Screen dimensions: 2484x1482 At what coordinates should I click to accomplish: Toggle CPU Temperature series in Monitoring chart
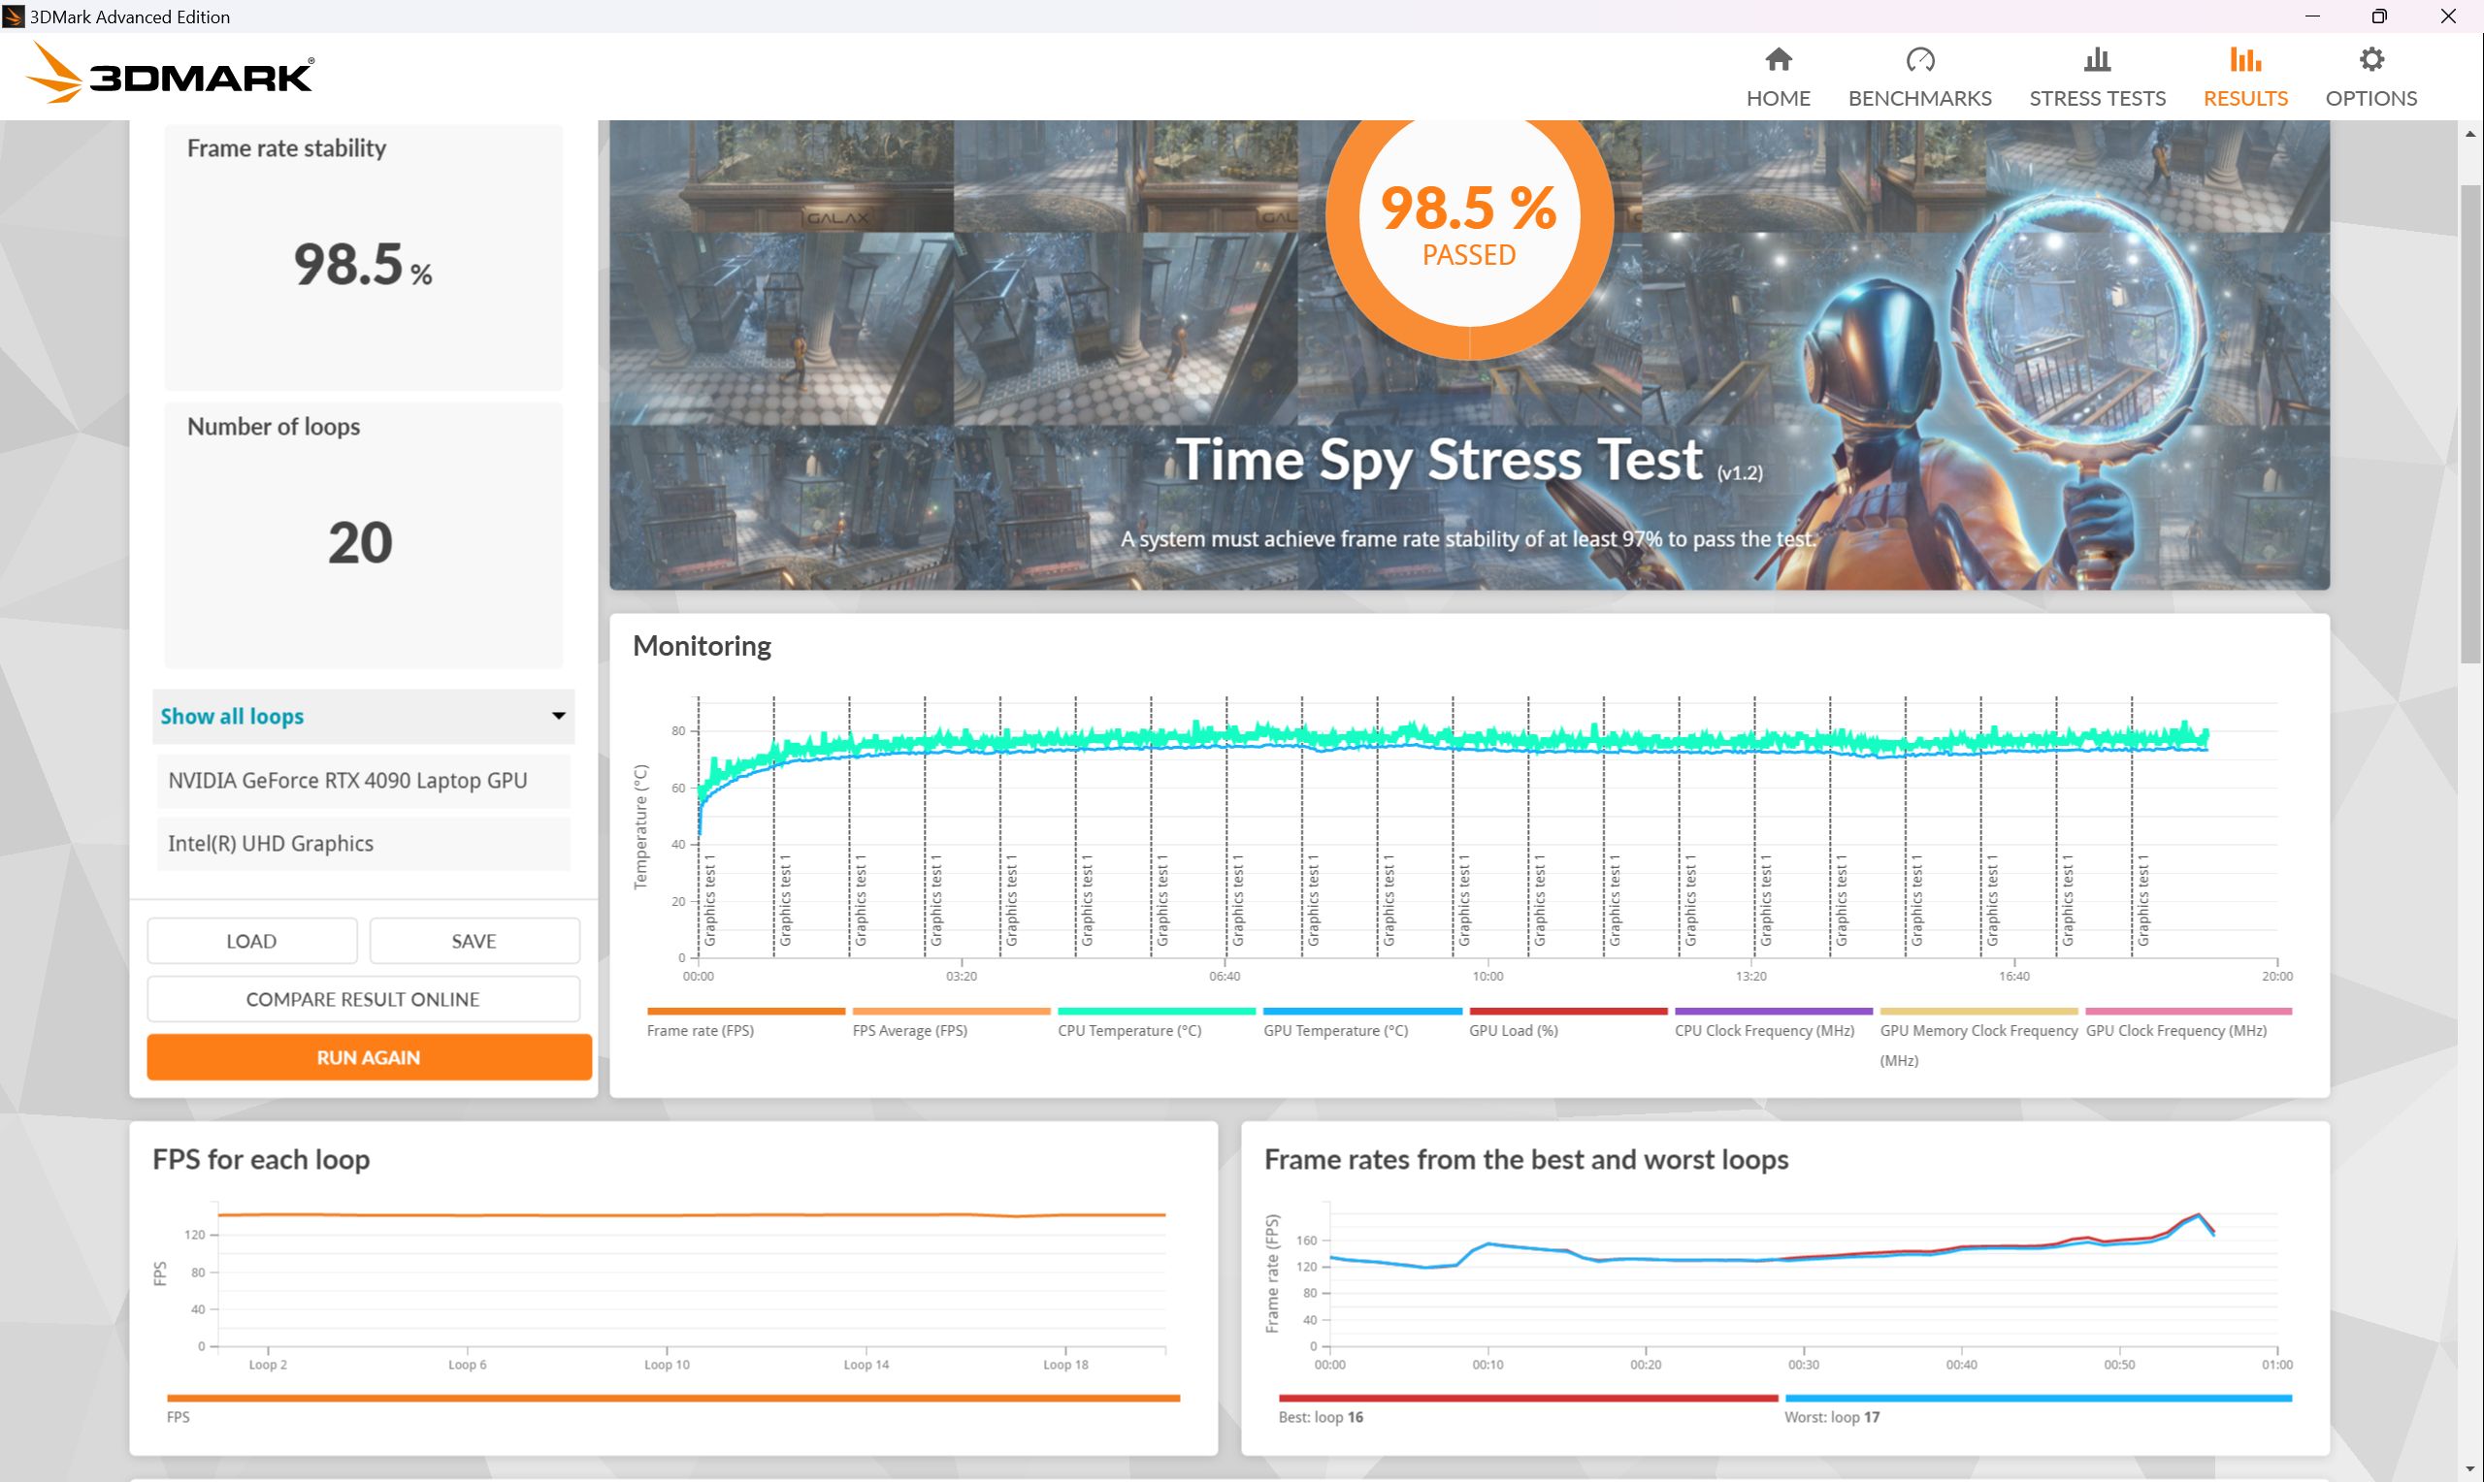(x=1156, y=1020)
